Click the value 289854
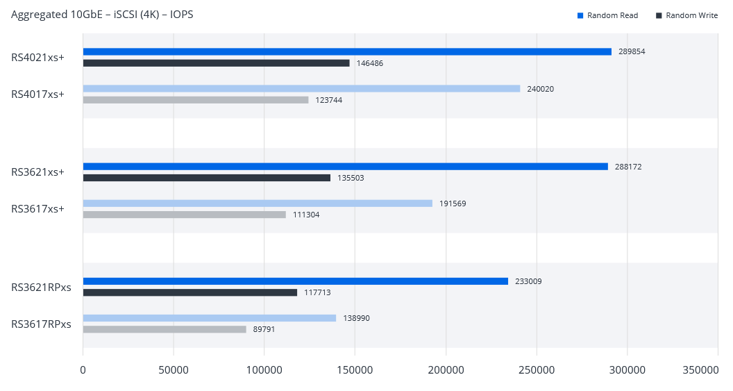The image size is (733, 391). coord(632,51)
